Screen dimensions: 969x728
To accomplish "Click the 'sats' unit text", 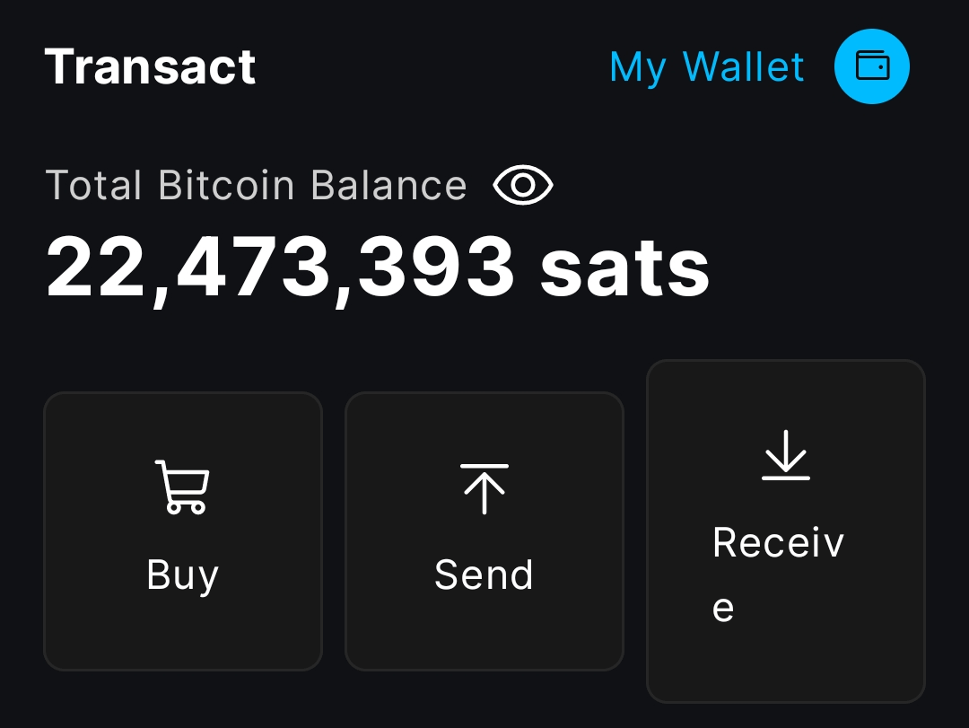I will (624, 268).
